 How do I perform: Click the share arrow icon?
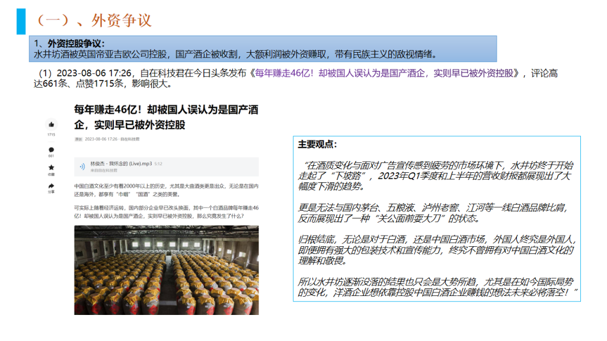(x=52, y=185)
